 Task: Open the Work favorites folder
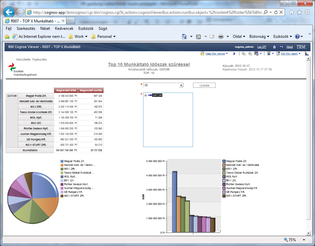tap(78, 37)
